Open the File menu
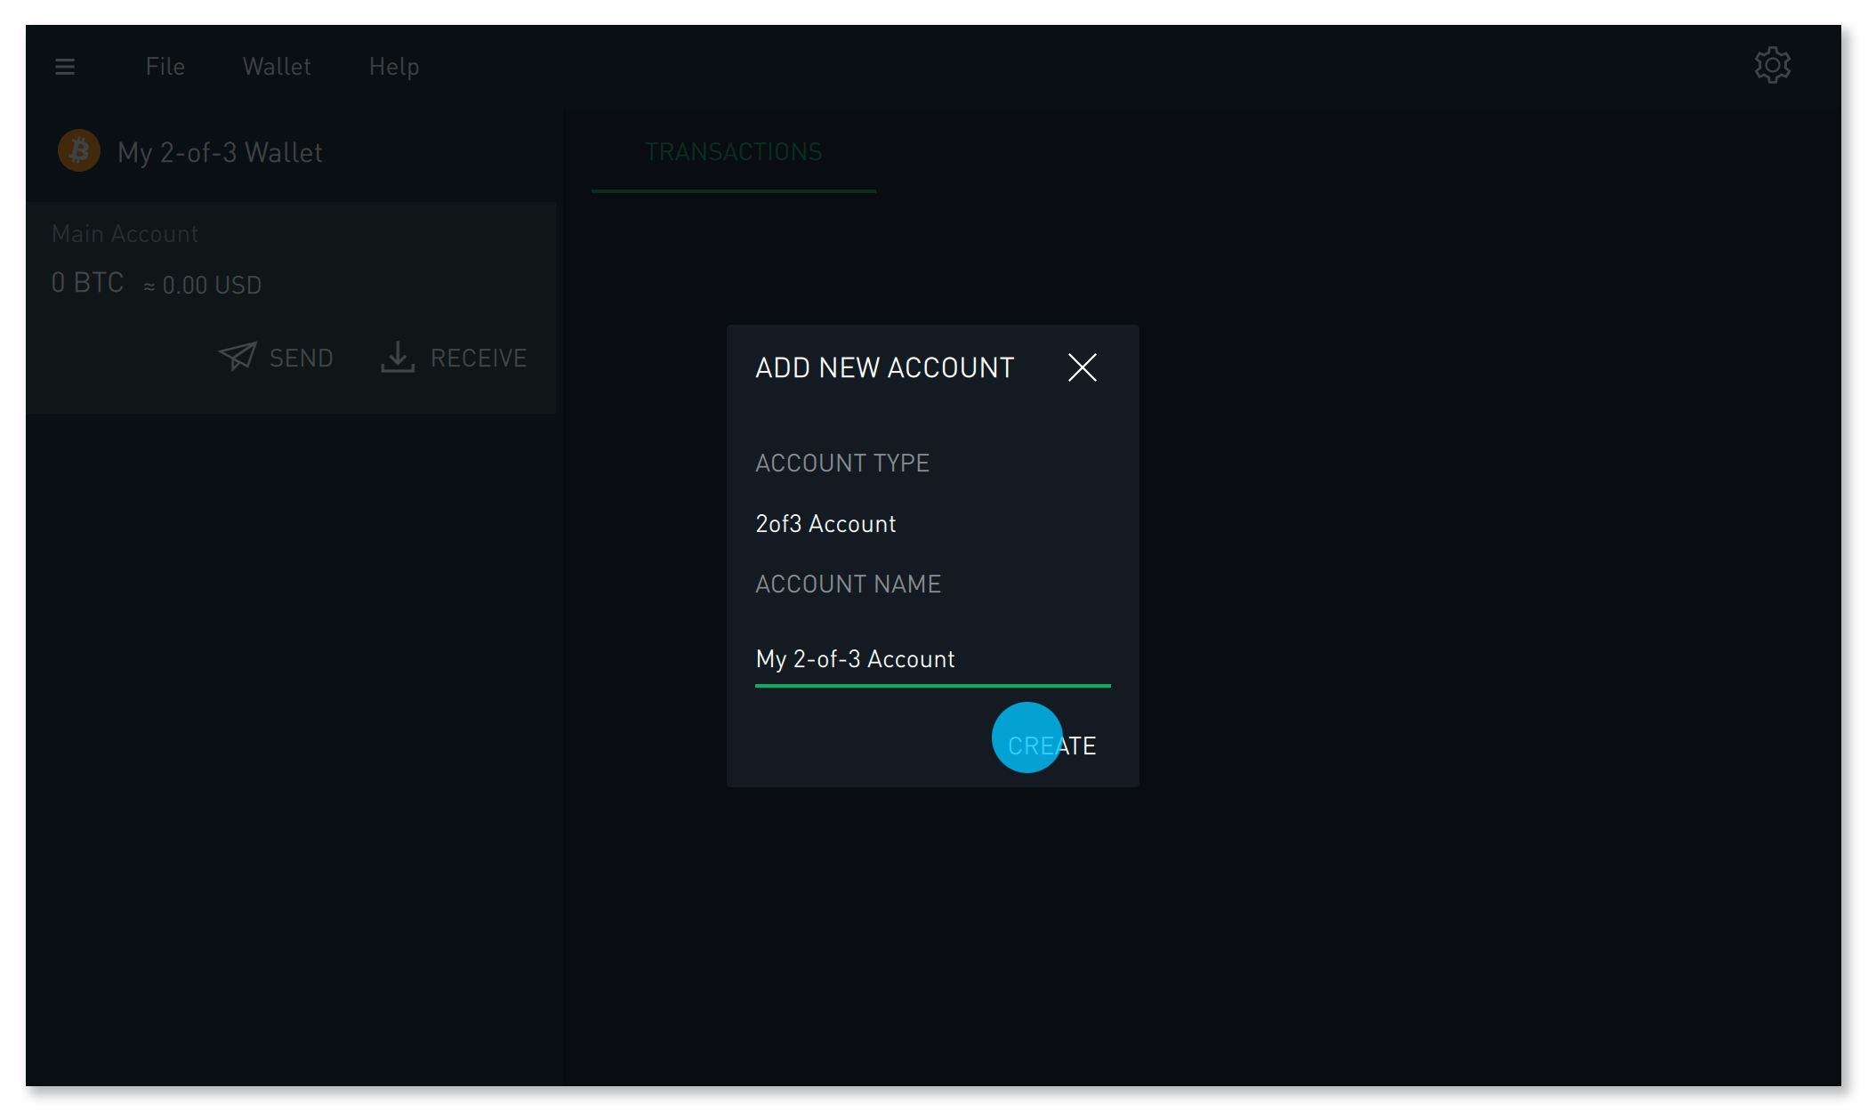Image resolution: width=1868 pixels, height=1112 pixels. coord(165,67)
